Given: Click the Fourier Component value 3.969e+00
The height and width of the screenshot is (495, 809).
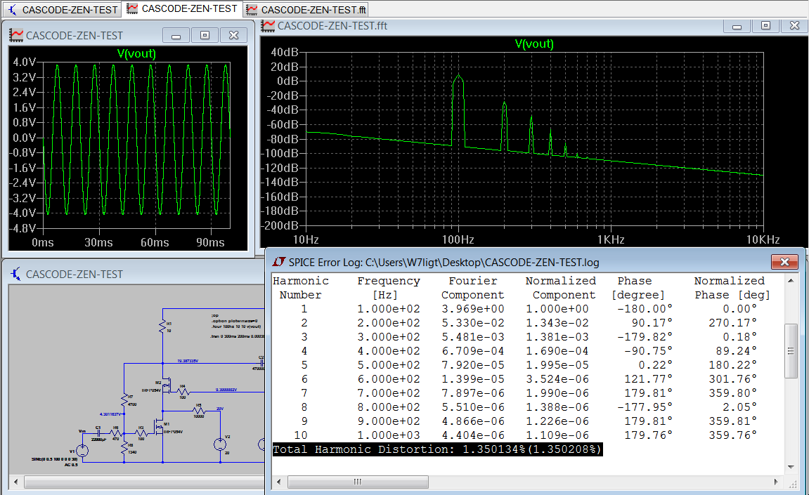Looking at the screenshot, I should [x=472, y=309].
